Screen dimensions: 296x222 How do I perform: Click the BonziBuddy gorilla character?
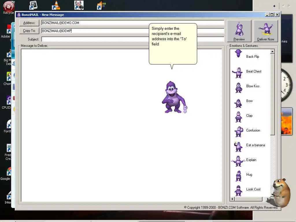click(174, 97)
